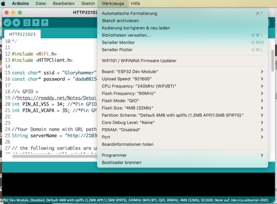Open the Apple menu icon
Image resolution: width=277 pixels, height=204 pixels.
click(5, 3)
